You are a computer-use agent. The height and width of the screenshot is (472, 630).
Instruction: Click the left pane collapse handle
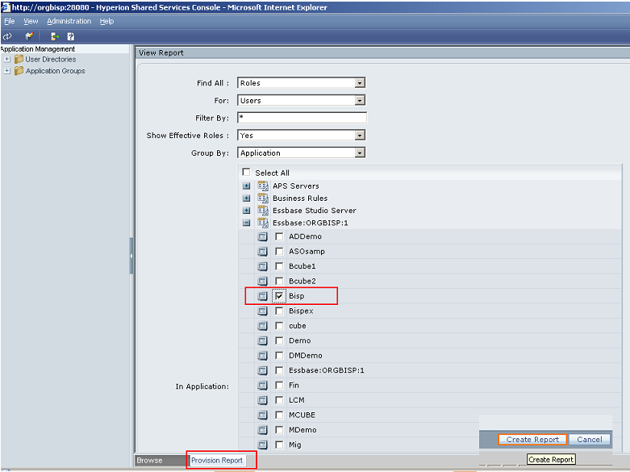coord(131,256)
